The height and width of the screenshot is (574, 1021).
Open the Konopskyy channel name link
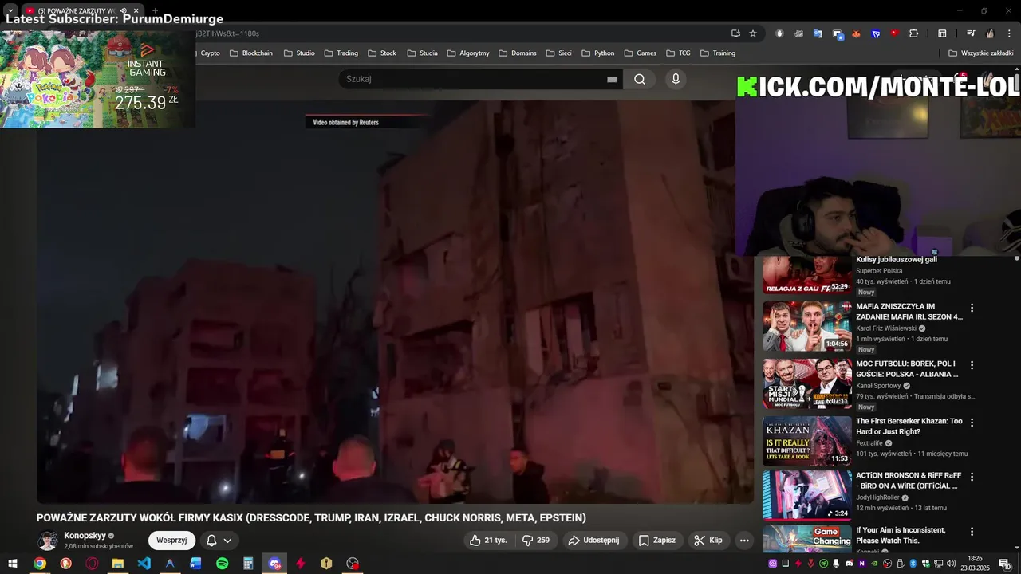[x=85, y=536]
